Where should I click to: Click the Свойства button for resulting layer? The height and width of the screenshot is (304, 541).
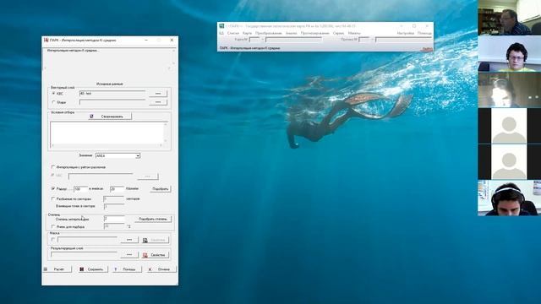click(155, 255)
